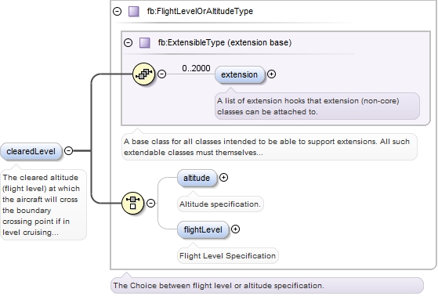Expand the altitude element
438x296 pixels.
(x=223, y=177)
